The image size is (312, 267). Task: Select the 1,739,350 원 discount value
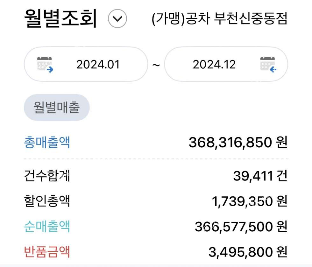(x=250, y=201)
